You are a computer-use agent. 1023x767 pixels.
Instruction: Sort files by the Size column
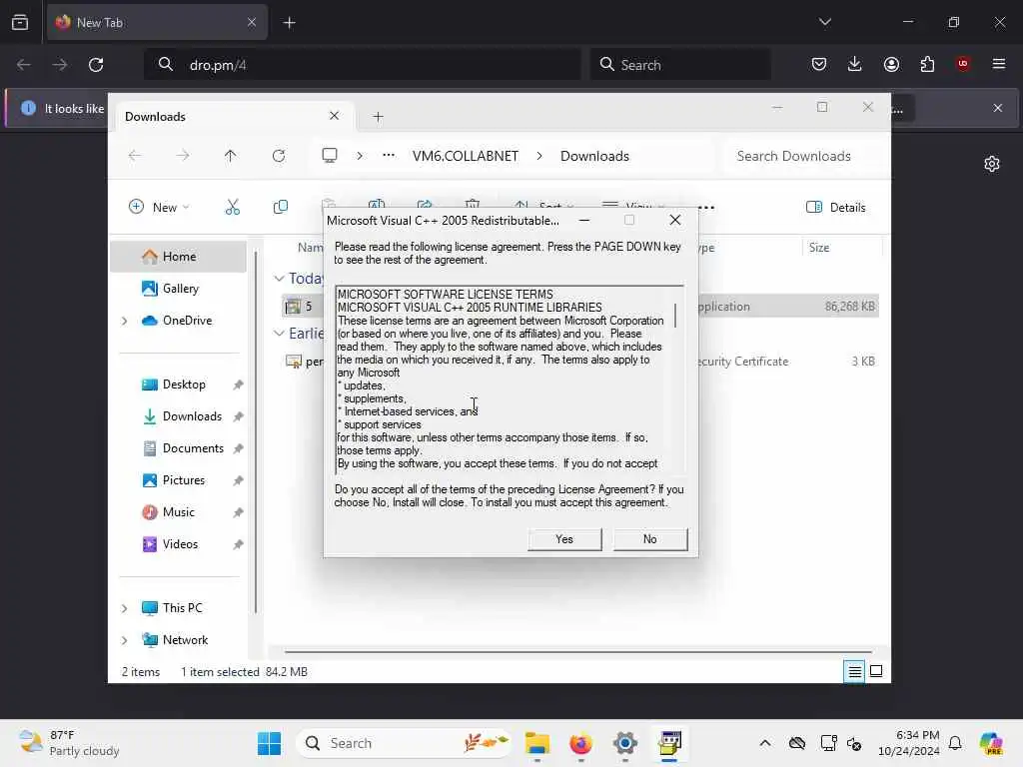[841, 248]
